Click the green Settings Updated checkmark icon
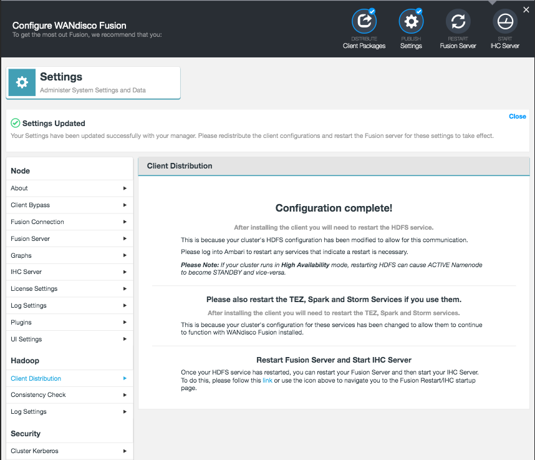The height and width of the screenshot is (460, 535). [16, 123]
